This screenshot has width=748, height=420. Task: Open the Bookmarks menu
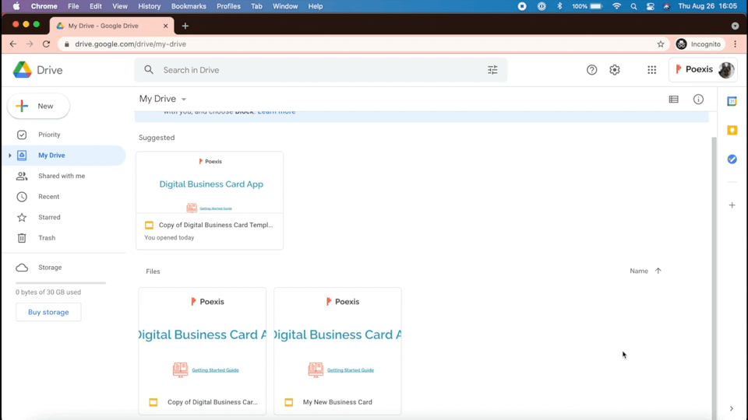click(189, 6)
